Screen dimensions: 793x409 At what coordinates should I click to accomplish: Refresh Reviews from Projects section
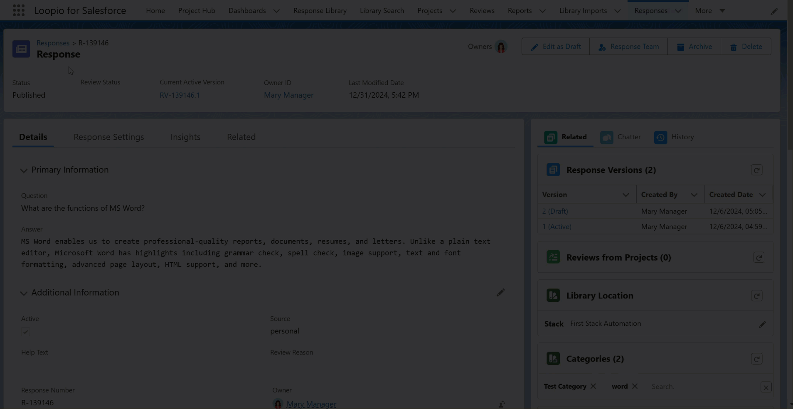pos(759,258)
